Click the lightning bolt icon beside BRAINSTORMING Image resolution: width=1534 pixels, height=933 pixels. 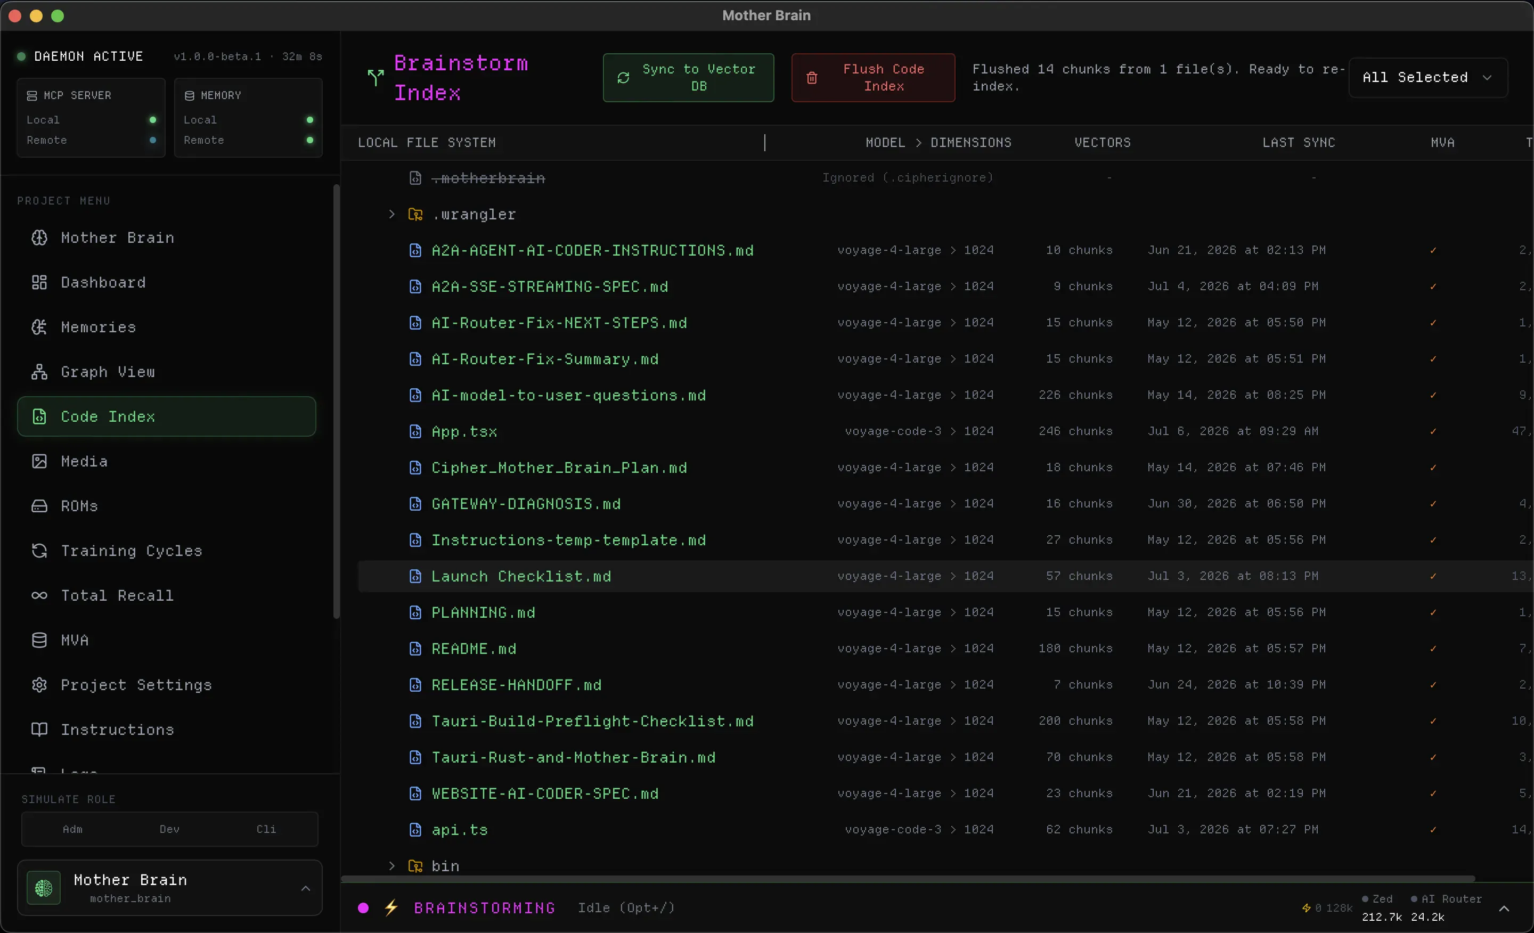tap(391, 908)
